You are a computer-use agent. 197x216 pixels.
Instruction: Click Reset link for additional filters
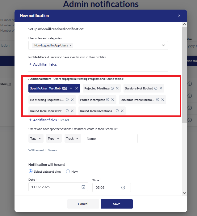tap(65, 120)
